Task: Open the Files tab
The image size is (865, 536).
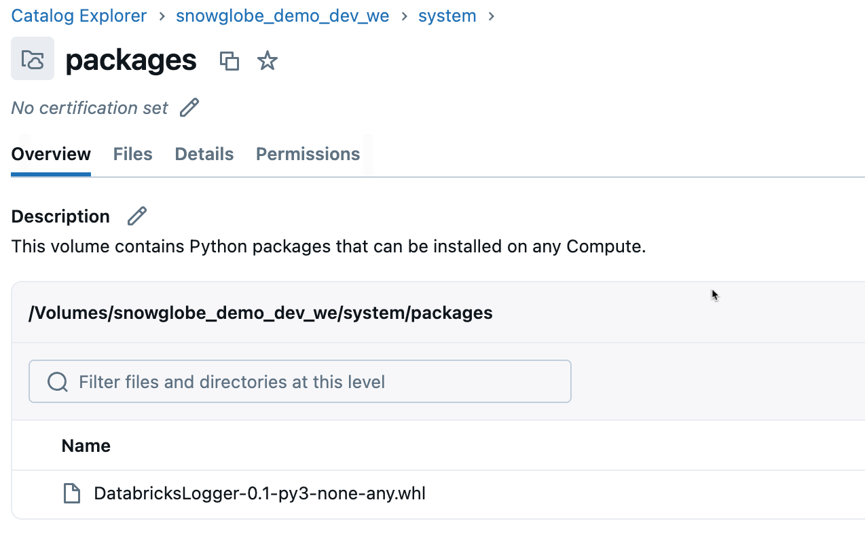Action: click(x=132, y=154)
